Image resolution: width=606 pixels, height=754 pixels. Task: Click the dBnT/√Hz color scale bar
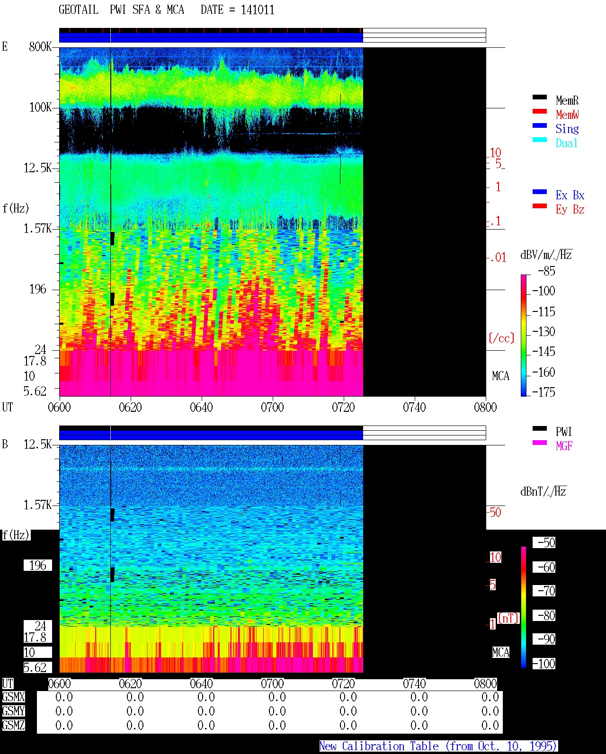(x=524, y=607)
